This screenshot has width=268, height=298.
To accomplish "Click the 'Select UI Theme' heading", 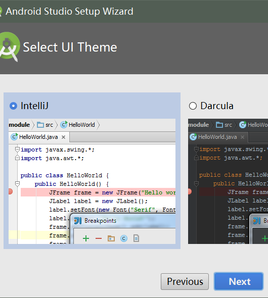I will 70,47.
